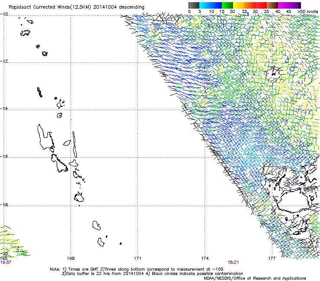Click the 'Note: 1) Times are GMT' line
The height and width of the screenshot is (281, 320).
[x=137, y=269]
